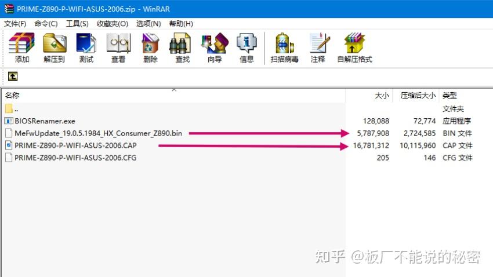493x277 pixels.
Task: Open the 文件(F) menu
Action: click(x=14, y=24)
